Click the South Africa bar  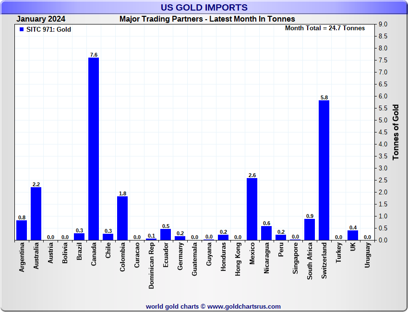tap(310, 229)
